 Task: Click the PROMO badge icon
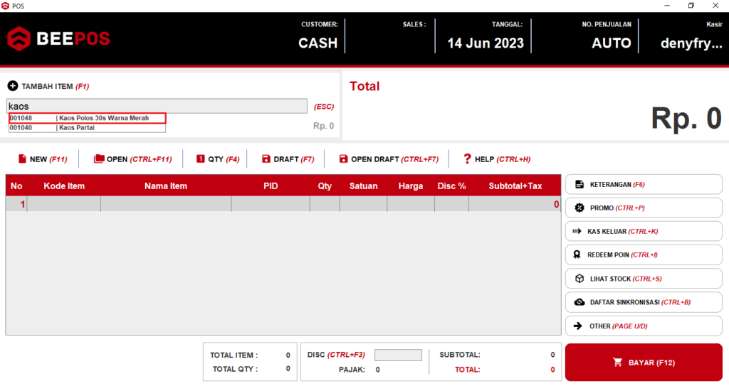pyautogui.click(x=579, y=208)
